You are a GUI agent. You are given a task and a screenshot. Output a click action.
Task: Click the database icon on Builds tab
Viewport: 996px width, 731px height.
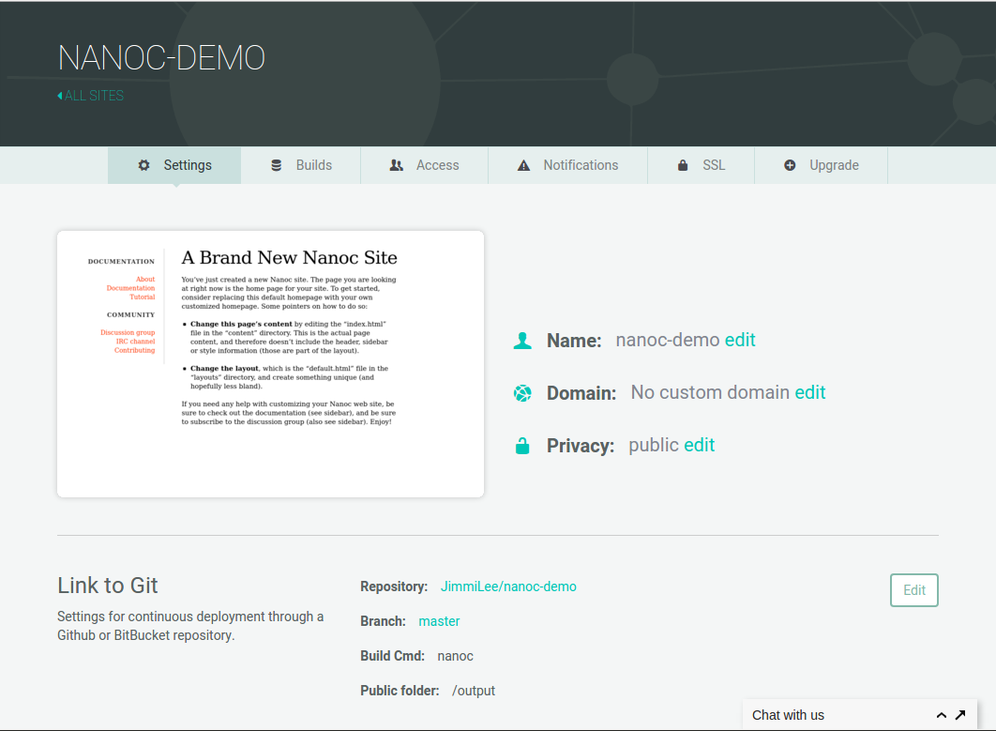(x=276, y=165)
